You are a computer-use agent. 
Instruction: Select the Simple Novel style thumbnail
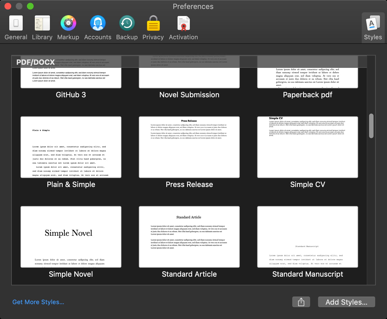coord(71,237)
